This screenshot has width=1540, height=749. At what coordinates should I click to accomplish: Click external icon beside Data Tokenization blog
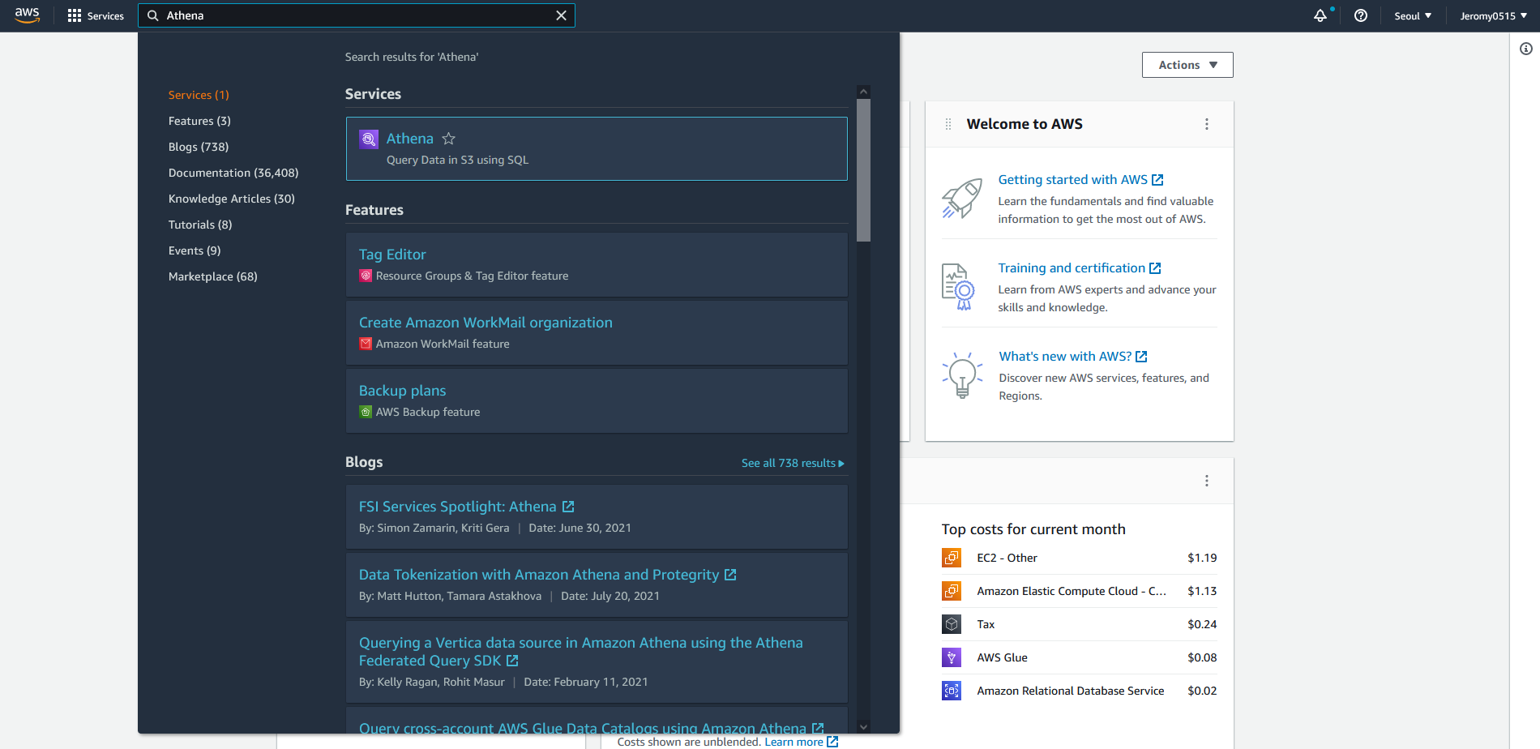click(730, 575)
